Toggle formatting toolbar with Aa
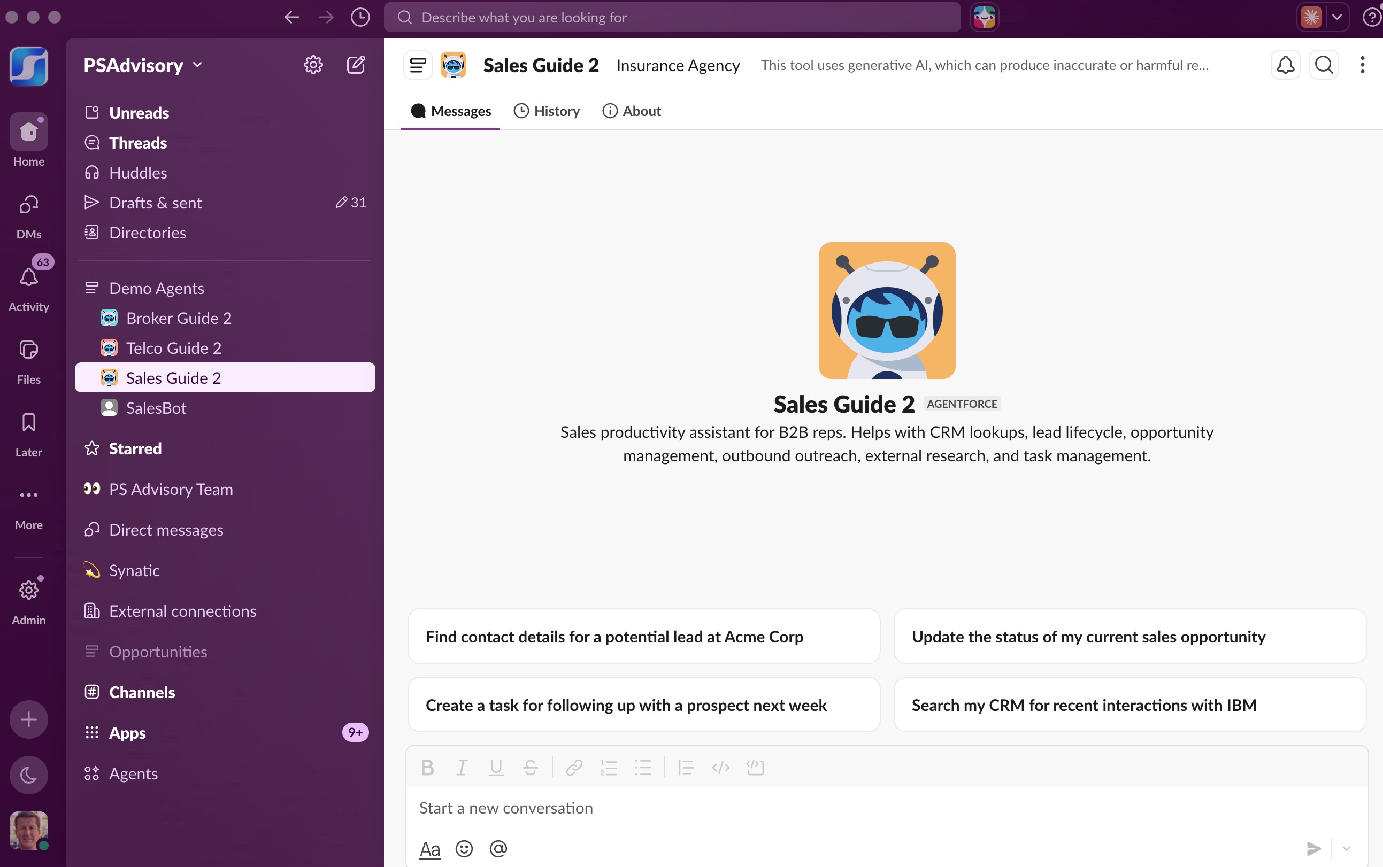 coord(429,849)
